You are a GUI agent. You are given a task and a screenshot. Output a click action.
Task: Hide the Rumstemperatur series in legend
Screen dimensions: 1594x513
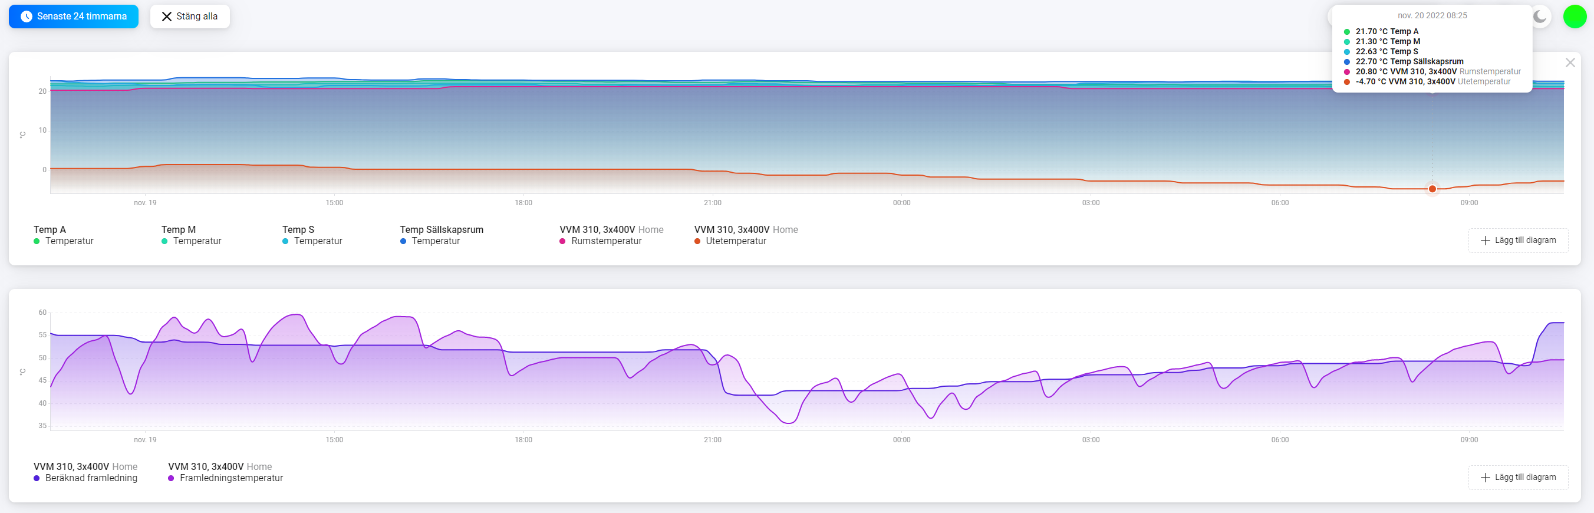[611, 235]
